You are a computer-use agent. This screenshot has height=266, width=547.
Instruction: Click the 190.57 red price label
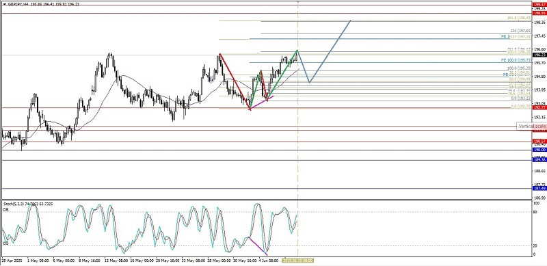(539, 141)
